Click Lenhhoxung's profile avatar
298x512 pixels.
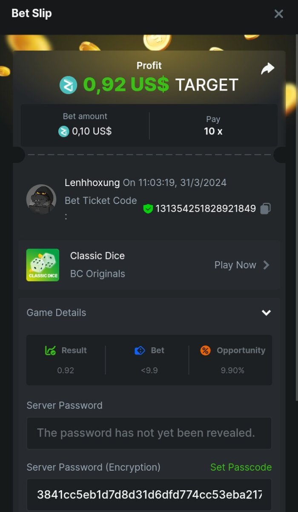[41, 199]
